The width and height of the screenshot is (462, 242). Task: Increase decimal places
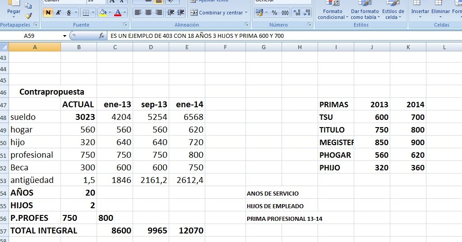[297, 13]
